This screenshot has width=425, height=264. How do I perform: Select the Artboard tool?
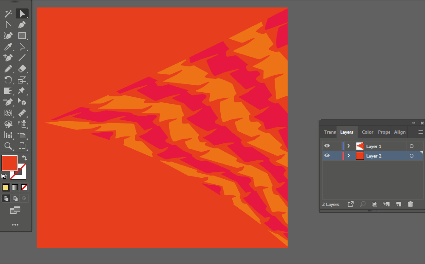22,146
